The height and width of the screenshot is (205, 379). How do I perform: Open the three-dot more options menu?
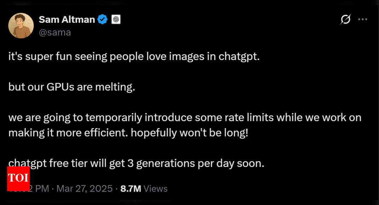[363, 20]
